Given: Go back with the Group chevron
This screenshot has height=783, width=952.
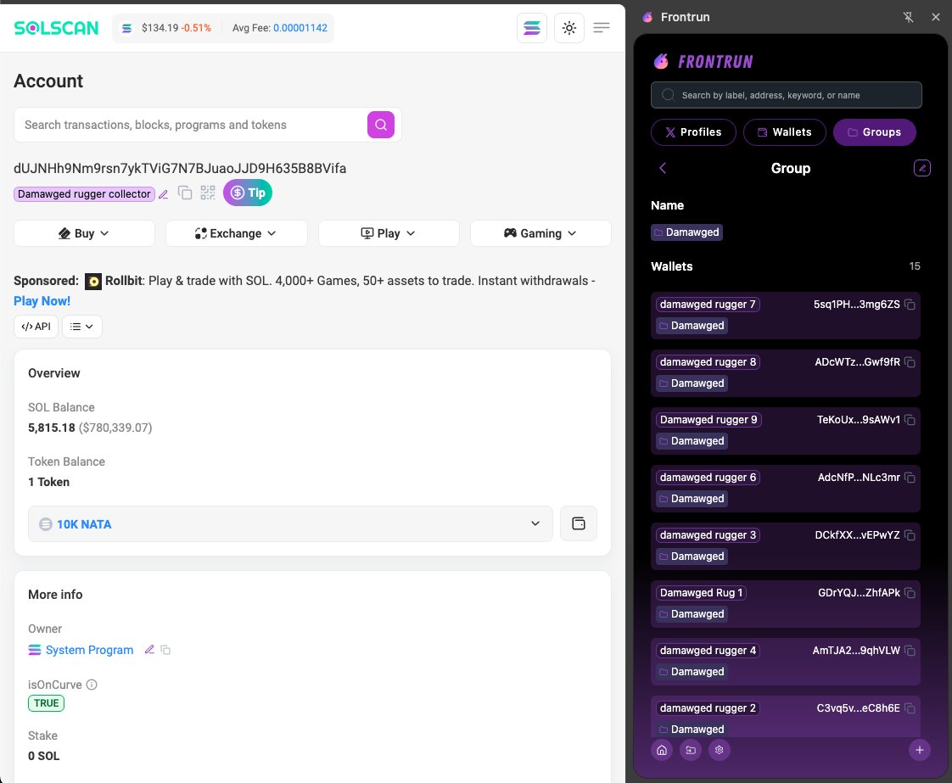Looking at the screenshot, I should tap(663, 168).
